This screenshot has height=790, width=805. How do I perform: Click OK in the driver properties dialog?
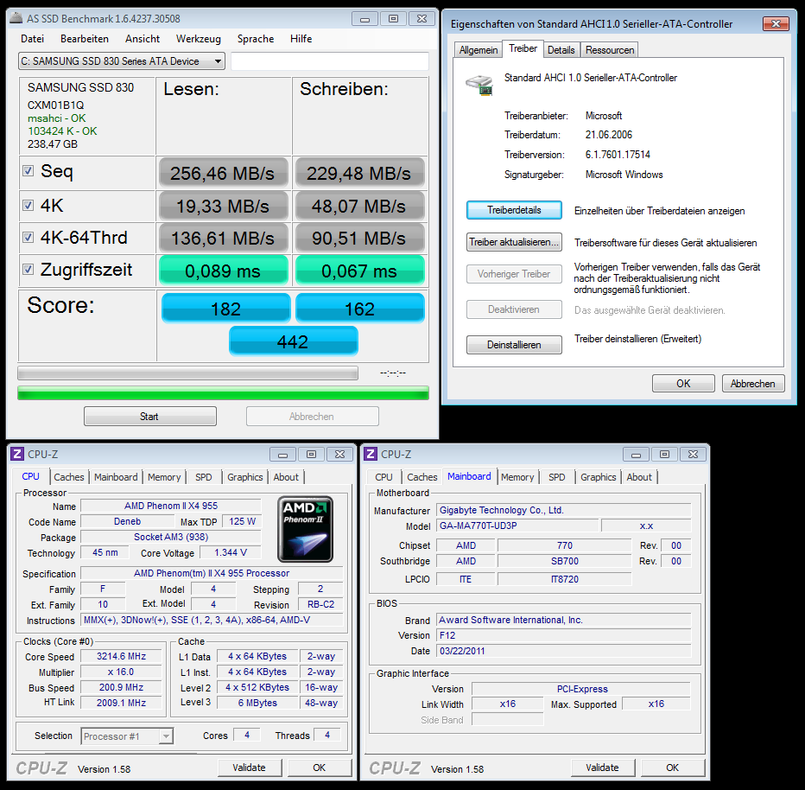pyautogui.click(x=683, y=384)
